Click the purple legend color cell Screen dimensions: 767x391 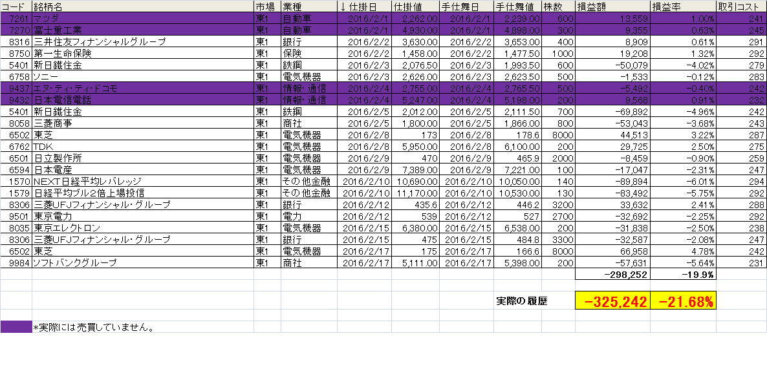(16, 327)
